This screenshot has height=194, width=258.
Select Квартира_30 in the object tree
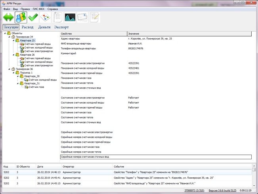(x=32, y=76)
